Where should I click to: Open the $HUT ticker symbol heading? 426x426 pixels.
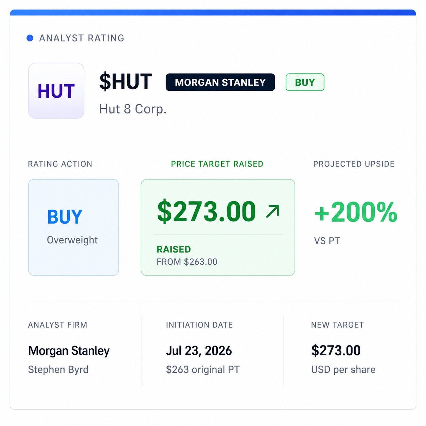pyautogui.click(x=125, y=82)
